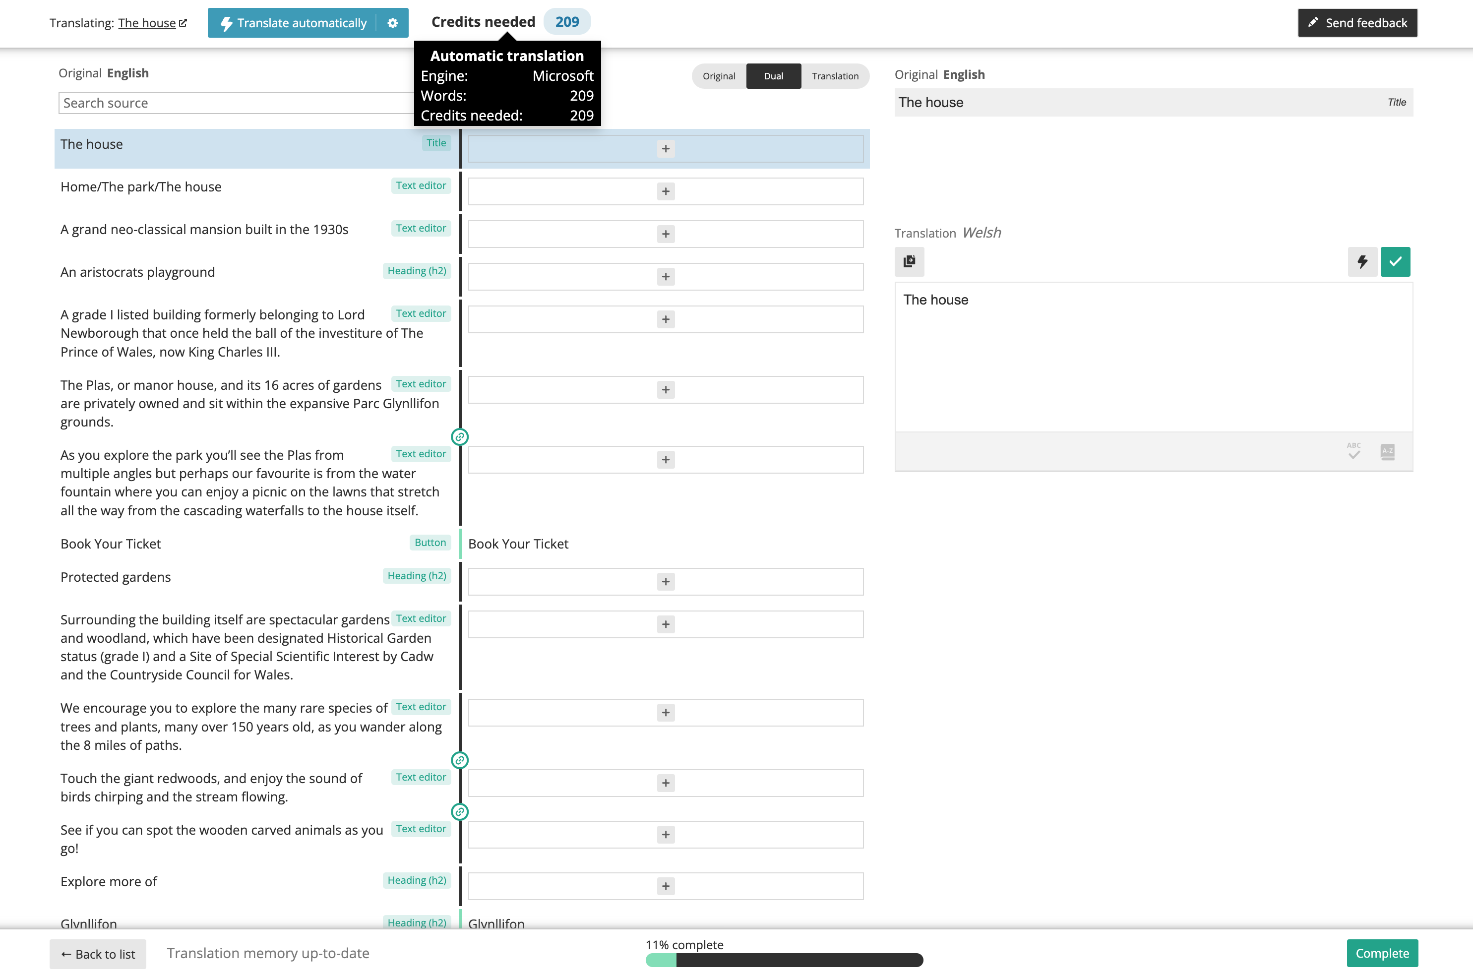This screenshot has height=978, width=1473.
Task: Add translation for grade I listed building row
Action: pos(666,319)
